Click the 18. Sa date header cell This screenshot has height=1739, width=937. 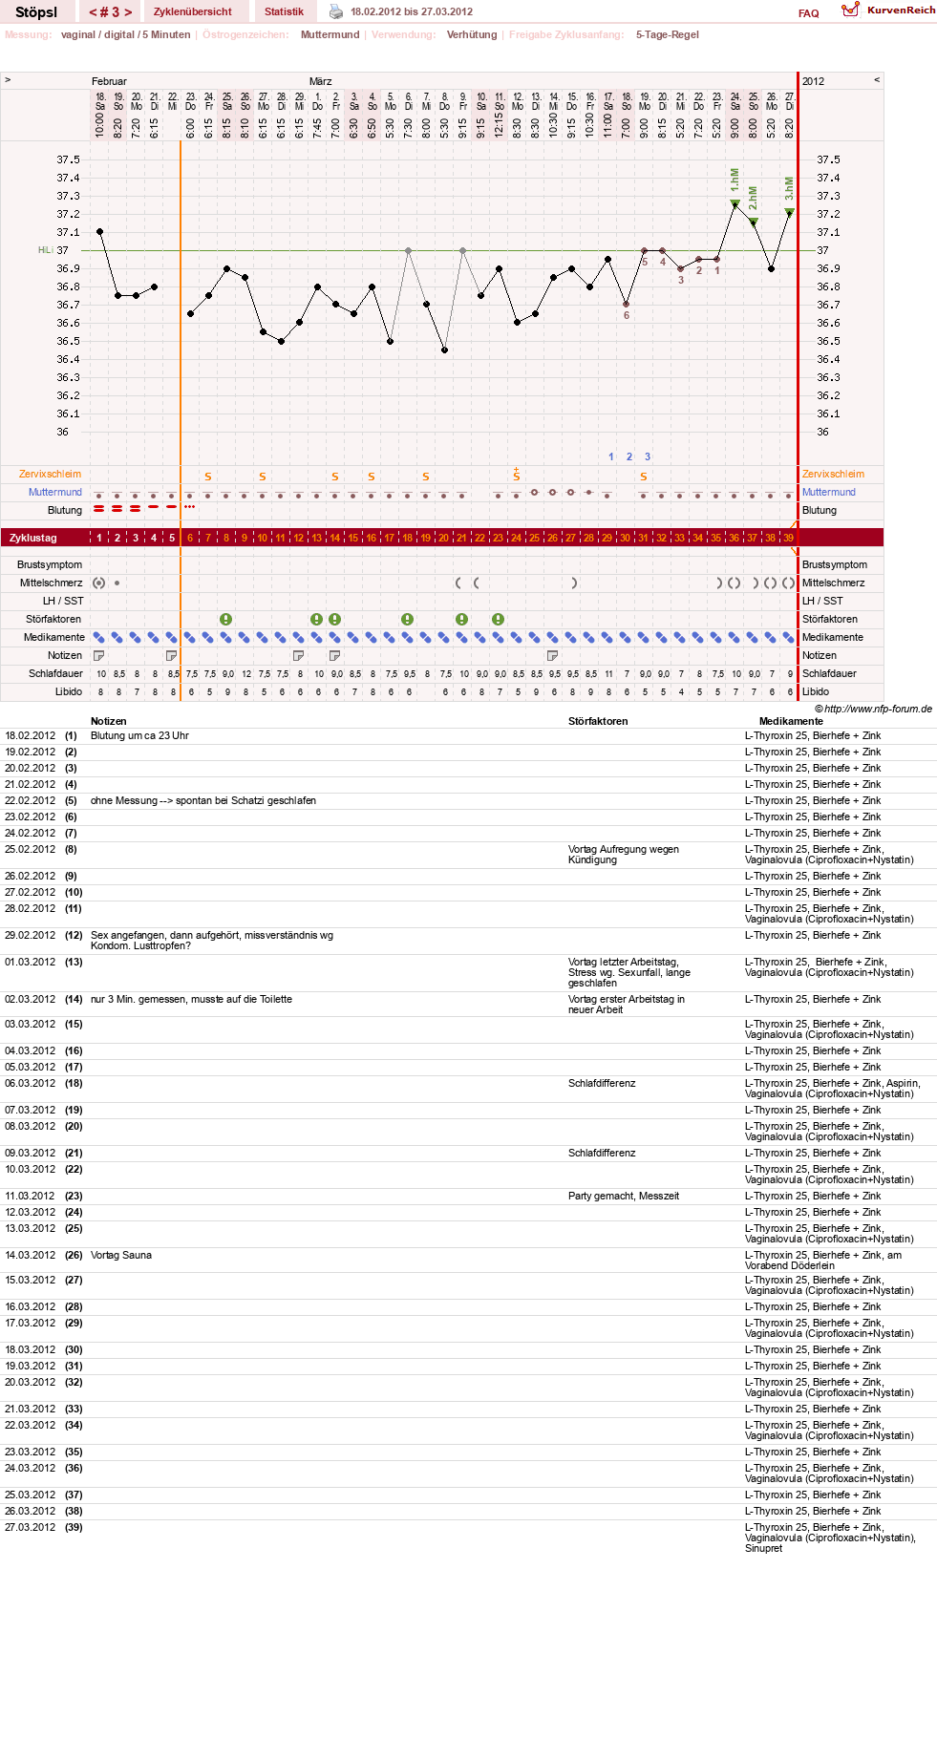(x=99, y=101)
